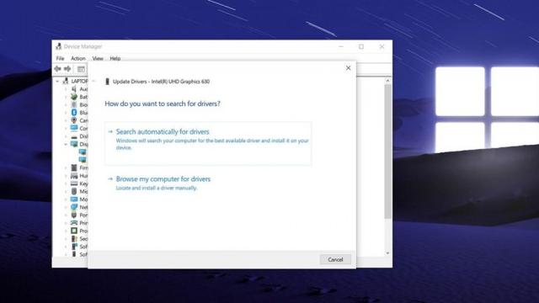
Task: Select the Firmware category icon
Action: pos(74,167)
